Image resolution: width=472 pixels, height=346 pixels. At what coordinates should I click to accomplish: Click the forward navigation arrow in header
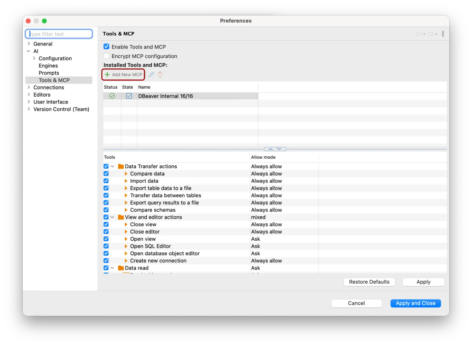431,34
